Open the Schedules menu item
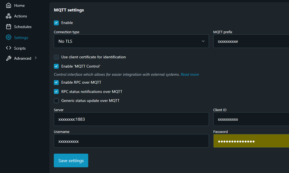This screenshot has width=289, height=173. point(23,27)
